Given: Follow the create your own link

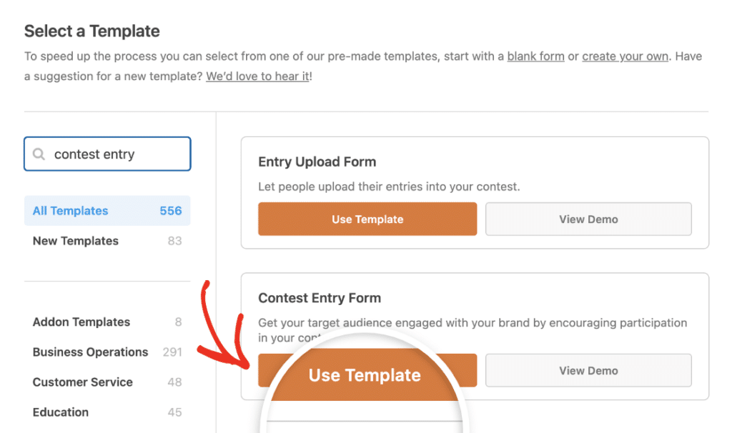Looking at the screenshot, I should (x=625, y=56).
